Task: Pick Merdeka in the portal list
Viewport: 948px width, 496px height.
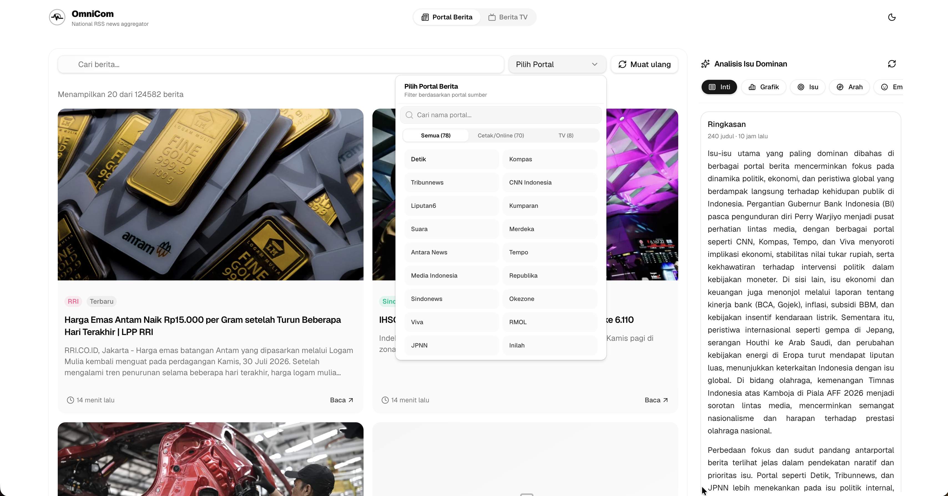Action: (x=550, y=229)
